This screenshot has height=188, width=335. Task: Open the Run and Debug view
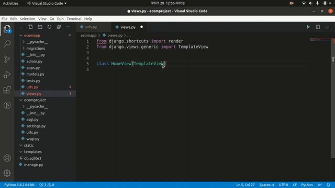point(7,75)
